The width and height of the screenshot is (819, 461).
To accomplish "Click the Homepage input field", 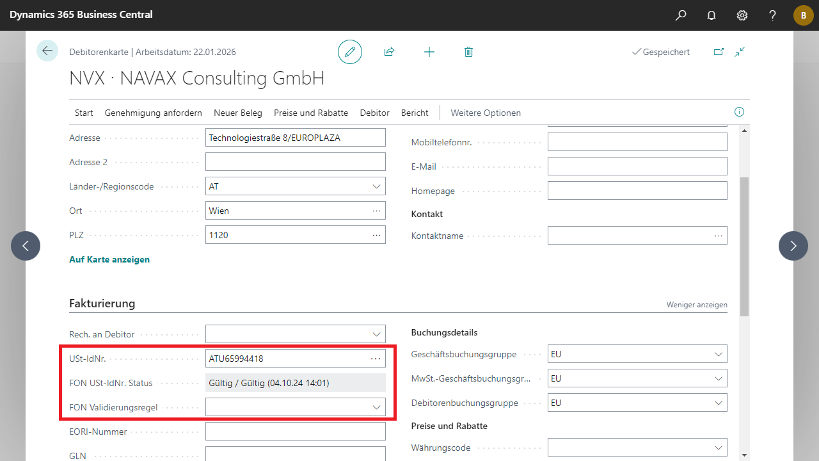I will 637,191.
